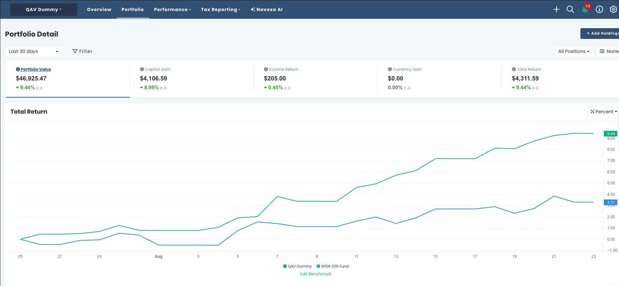Open the QAV Dummy portfolio selector
Viewport: 619px width, 286px height.
44,9
